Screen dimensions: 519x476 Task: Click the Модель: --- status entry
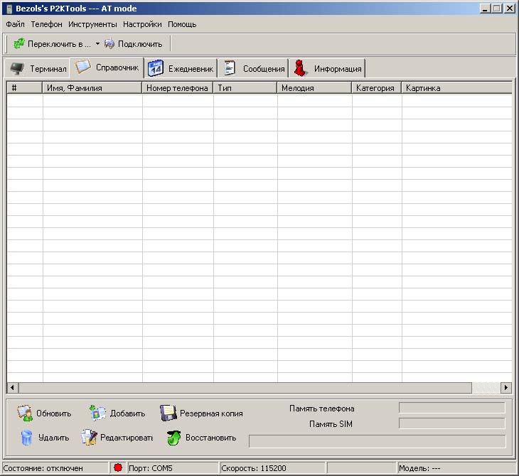pos(419,468)
